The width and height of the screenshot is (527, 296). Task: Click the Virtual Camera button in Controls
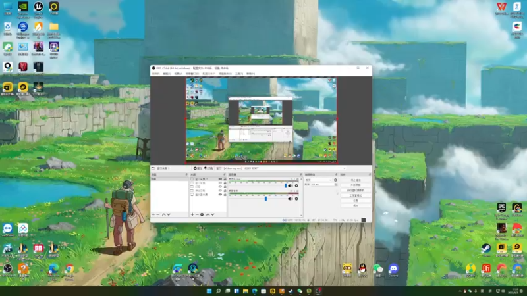click(x=356, y=190)
